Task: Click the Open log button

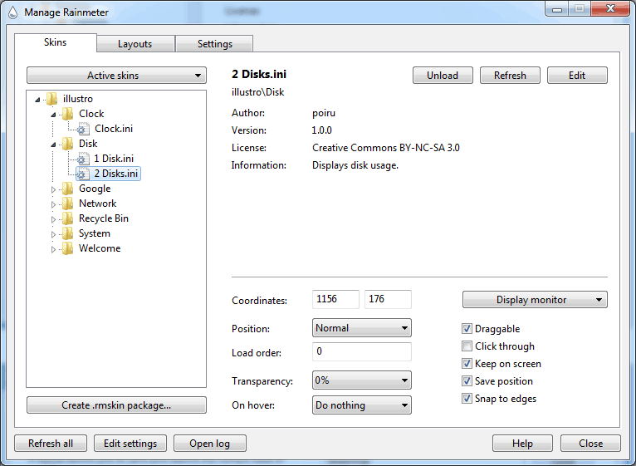Action: (210, 444)
